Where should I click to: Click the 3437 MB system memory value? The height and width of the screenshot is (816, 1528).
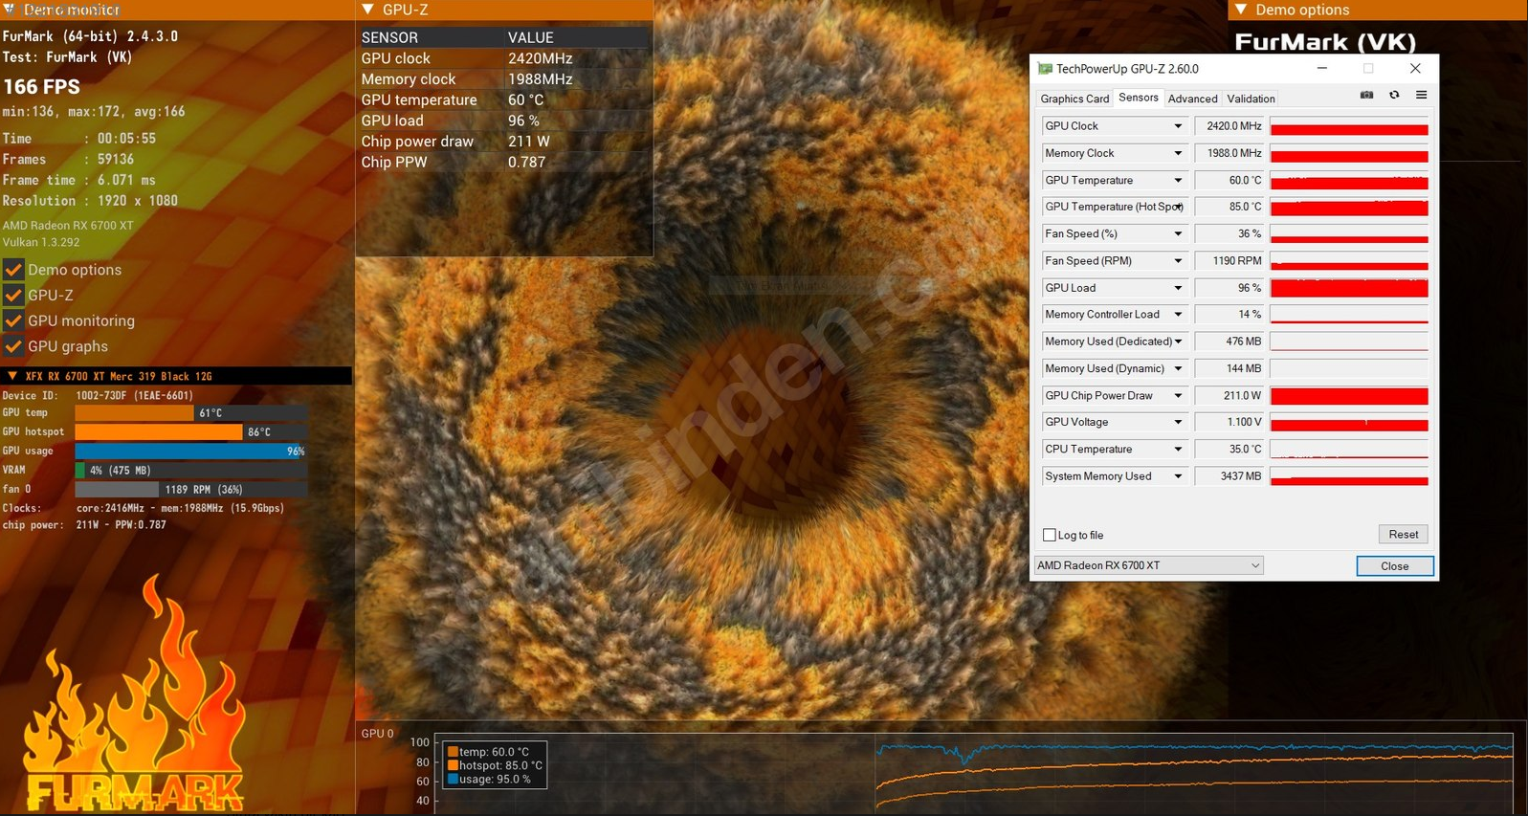1229,476
